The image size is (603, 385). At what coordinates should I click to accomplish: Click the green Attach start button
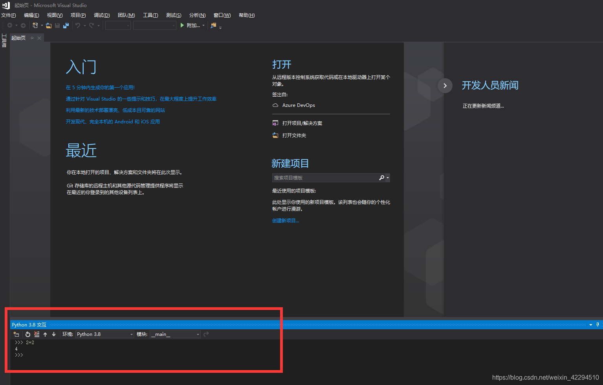(182, 26)
